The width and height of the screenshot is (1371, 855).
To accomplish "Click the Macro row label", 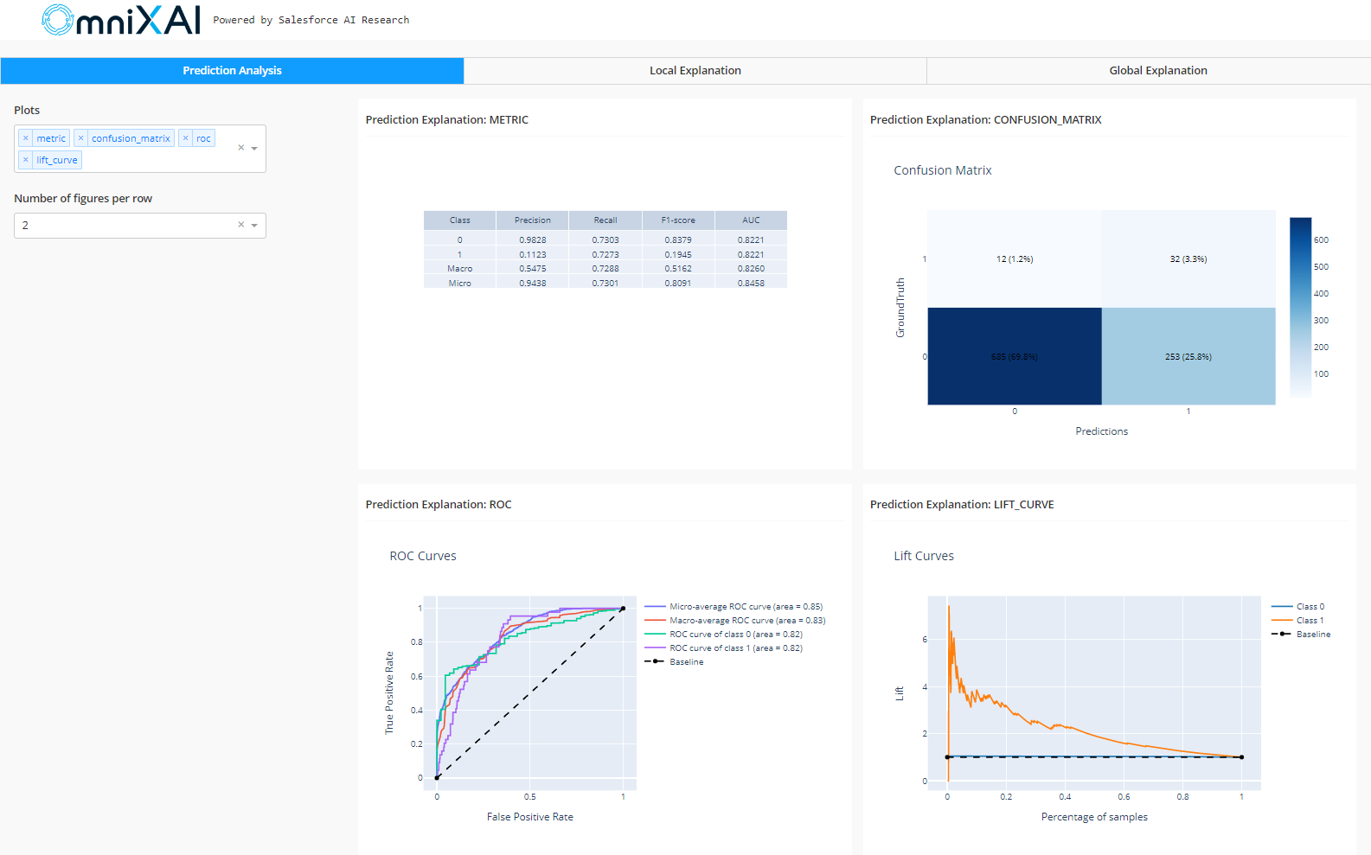I will click(460, 269).
